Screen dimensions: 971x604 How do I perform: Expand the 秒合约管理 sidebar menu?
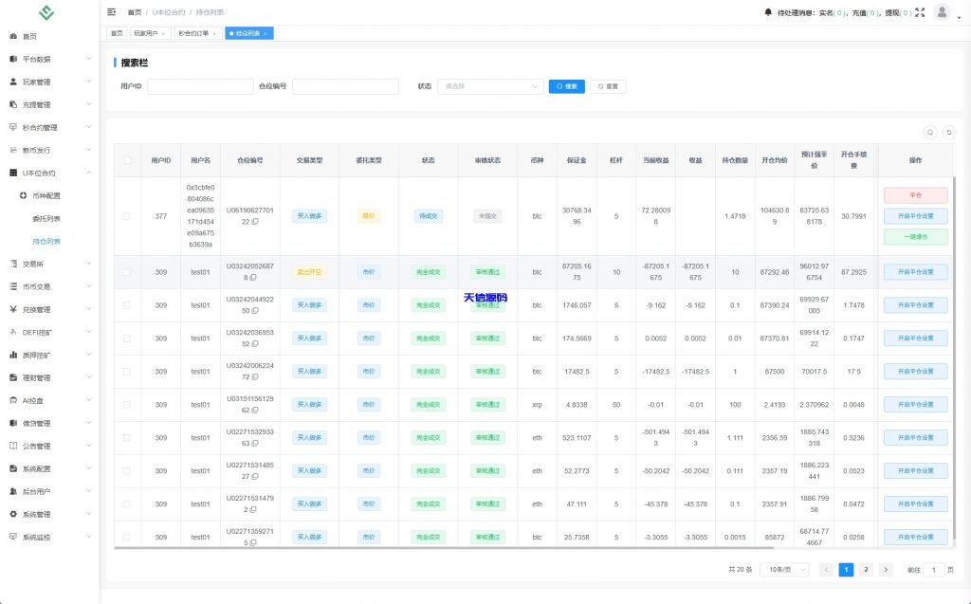[x=49, y=128]
